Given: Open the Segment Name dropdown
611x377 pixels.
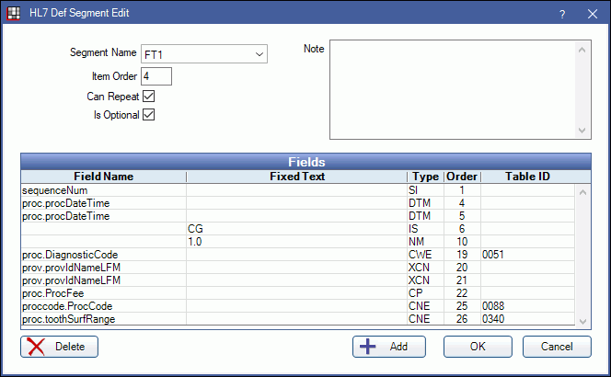Looking at the screenshot, I should pos(259,55).
